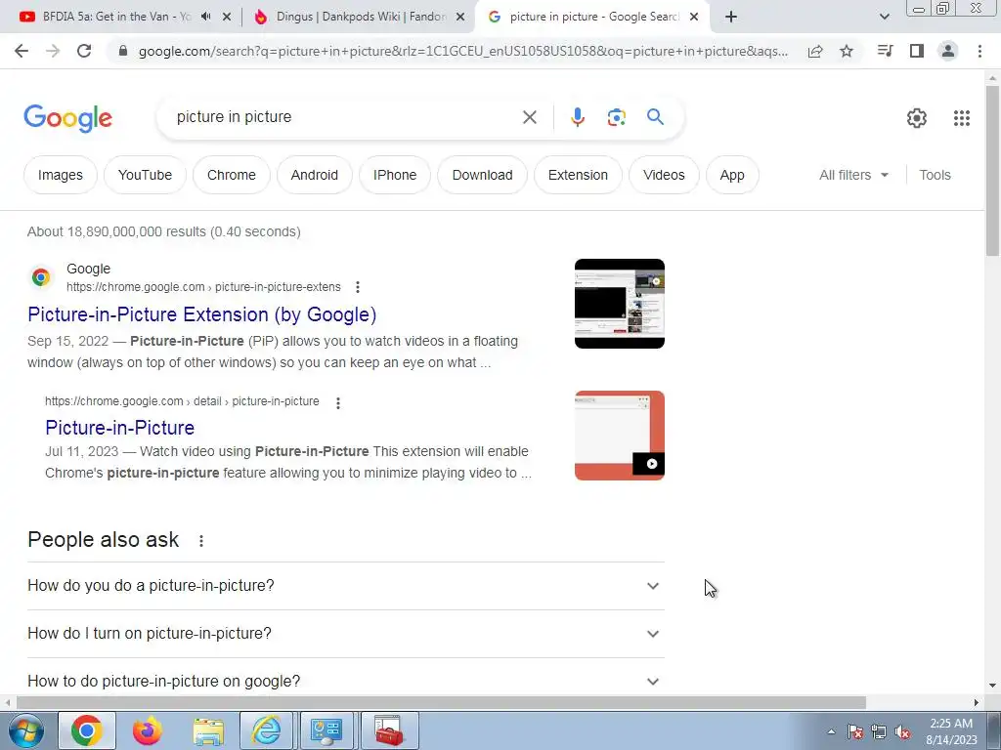The image size is (1001, 750).
Task: Filter results by Images
Action: point(60,175)
